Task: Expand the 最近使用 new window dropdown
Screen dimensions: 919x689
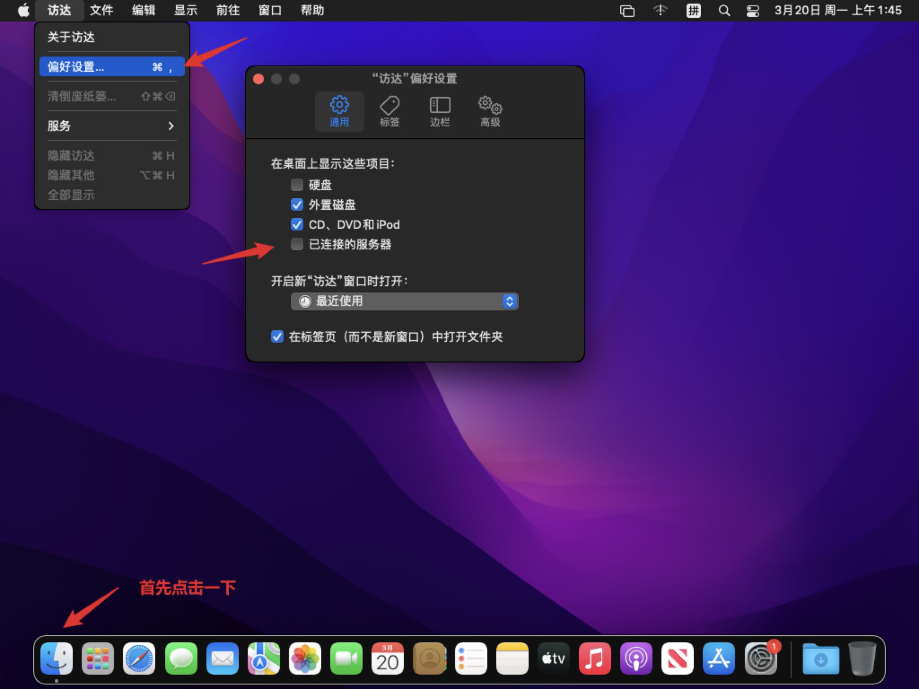Action: point(404,301)
